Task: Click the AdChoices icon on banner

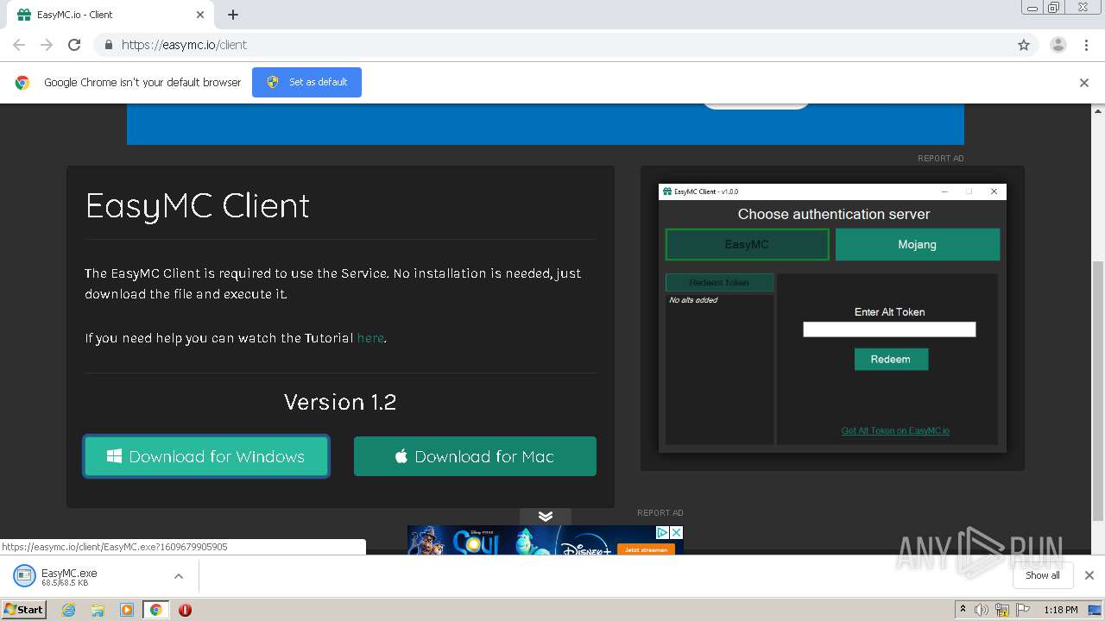Action: click(663, 532)
